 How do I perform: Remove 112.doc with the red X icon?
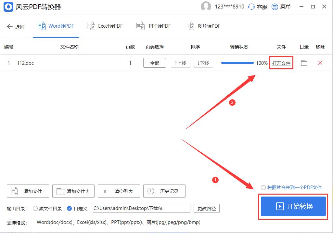[320, 63]
